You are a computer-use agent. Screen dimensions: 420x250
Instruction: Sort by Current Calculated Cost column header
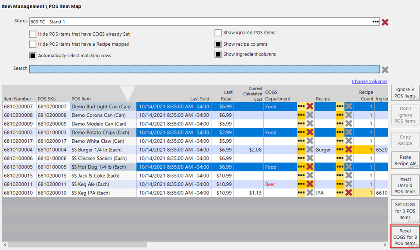tap(252, 94)
